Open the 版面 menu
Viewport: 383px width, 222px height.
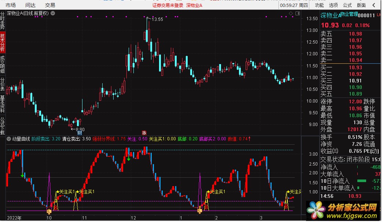point(361,5)
